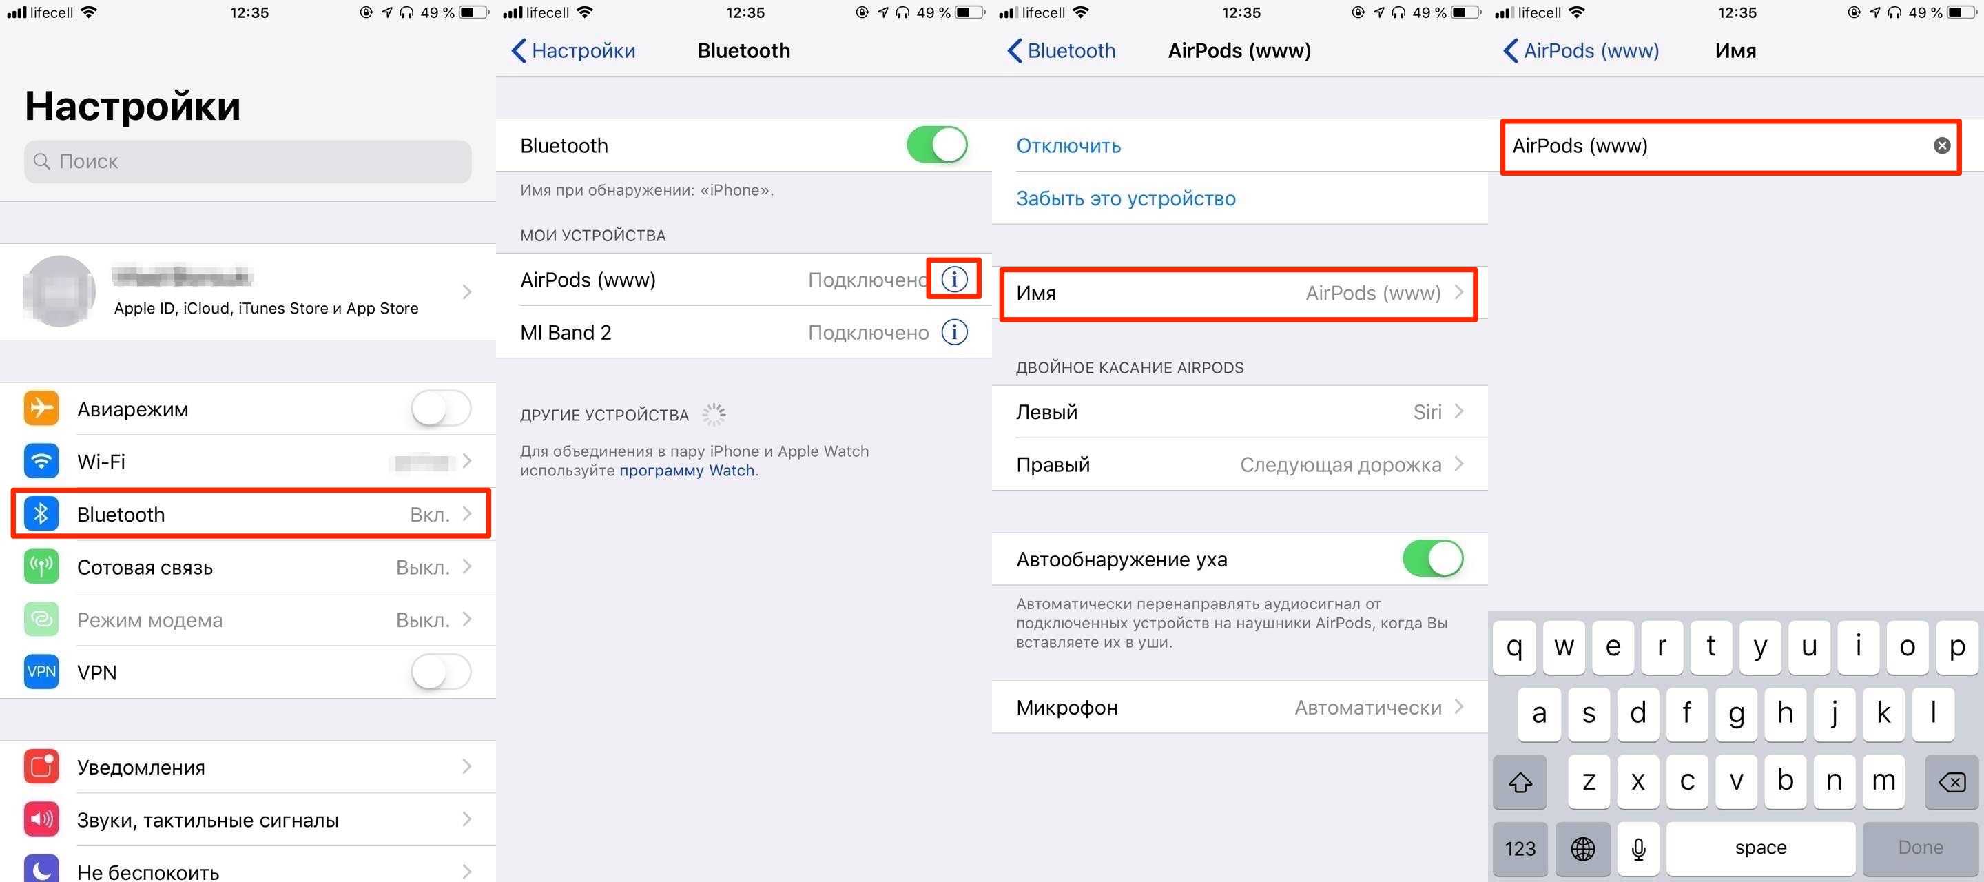
Task: Tap the Bluetooth settings icon
Action: click(39, 515)
